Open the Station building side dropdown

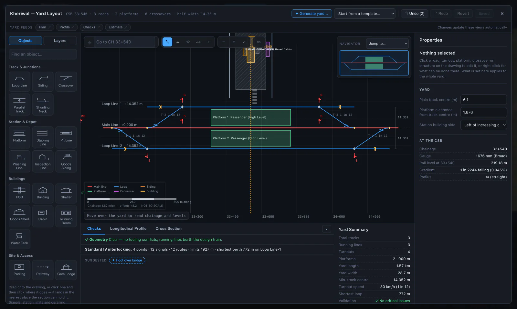pyautogui.click(x=483, y=125)
